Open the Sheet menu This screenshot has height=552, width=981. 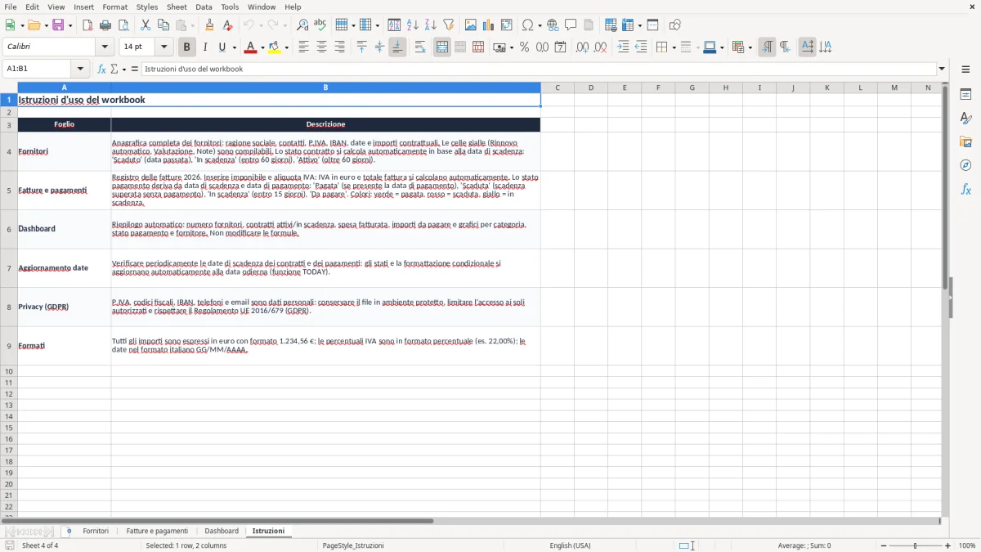pos(177,7)
